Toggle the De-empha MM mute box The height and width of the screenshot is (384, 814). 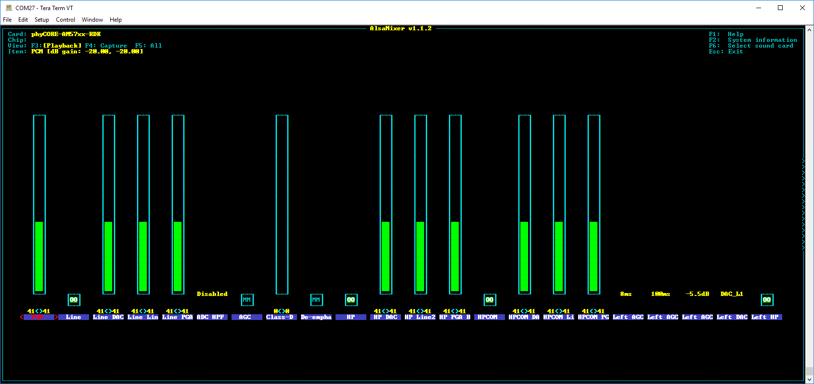(x=316, y=300)
